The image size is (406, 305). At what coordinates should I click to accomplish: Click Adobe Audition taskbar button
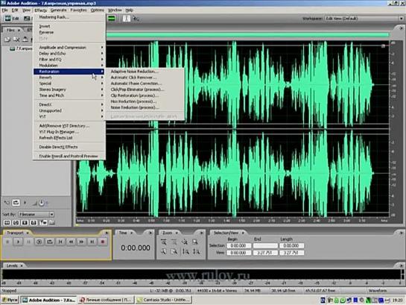tap(49, 300)
